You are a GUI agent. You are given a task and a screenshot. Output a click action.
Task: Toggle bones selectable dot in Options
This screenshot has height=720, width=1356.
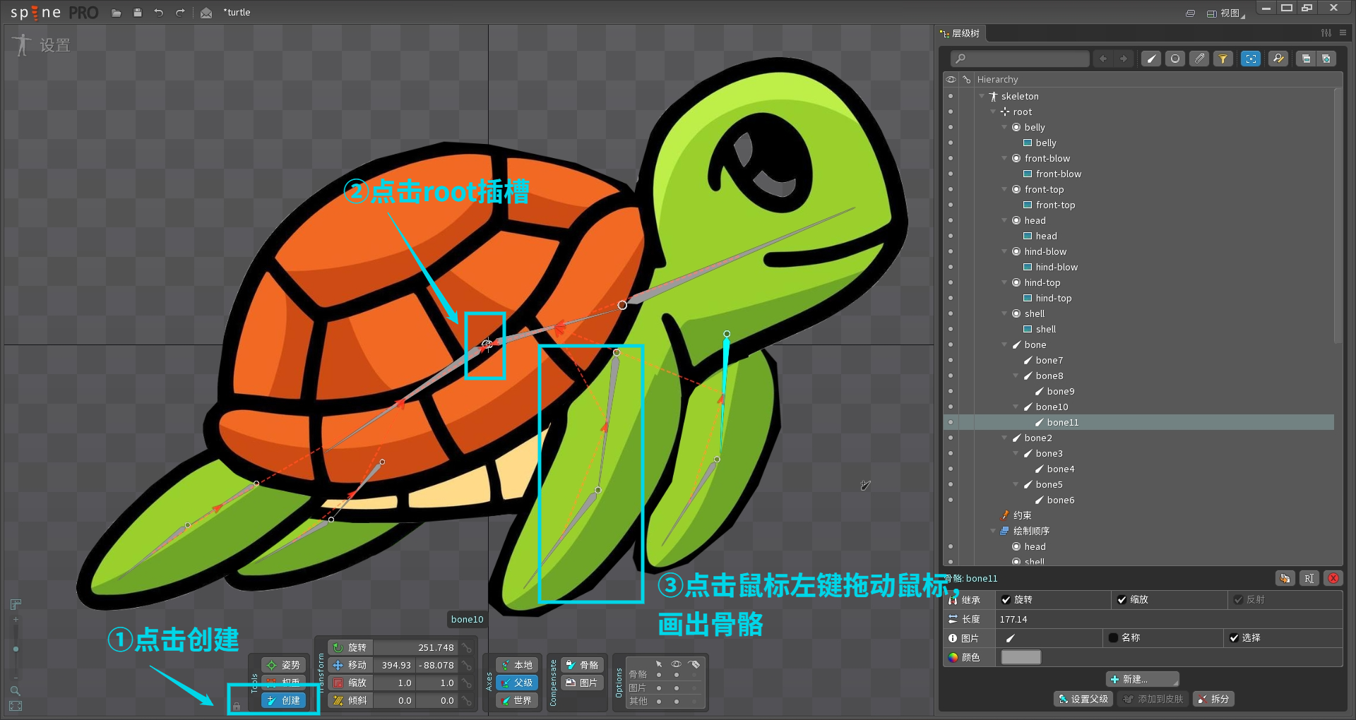659,674
